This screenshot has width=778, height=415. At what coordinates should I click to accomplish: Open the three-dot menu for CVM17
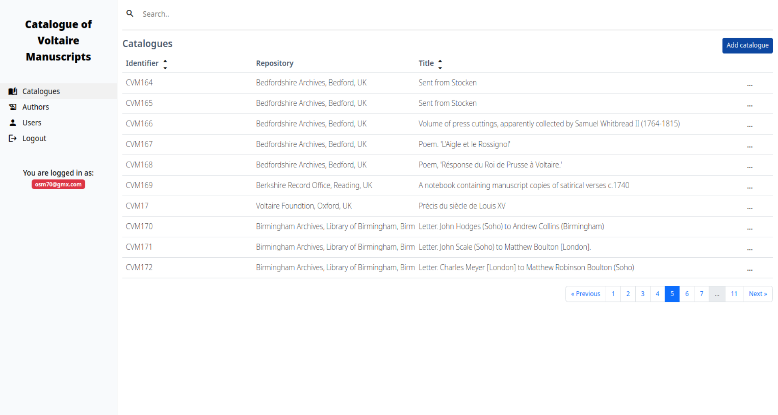(750, 207)
